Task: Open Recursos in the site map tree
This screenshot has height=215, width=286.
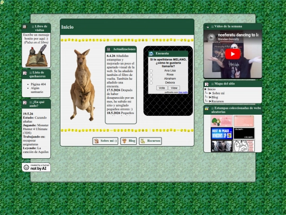Action: [x=218, y=101]
